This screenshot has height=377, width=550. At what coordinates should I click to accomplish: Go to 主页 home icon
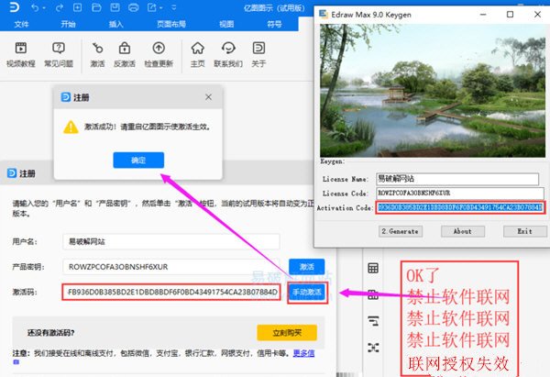coord(197,50)
